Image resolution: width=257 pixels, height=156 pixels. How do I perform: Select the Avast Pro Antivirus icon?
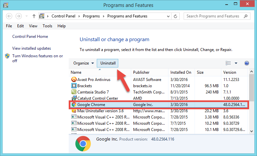click(x=74, y=79)
